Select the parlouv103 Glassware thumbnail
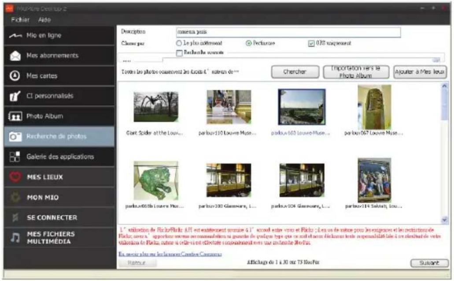The image size is (454, 281). coord(229,180)
